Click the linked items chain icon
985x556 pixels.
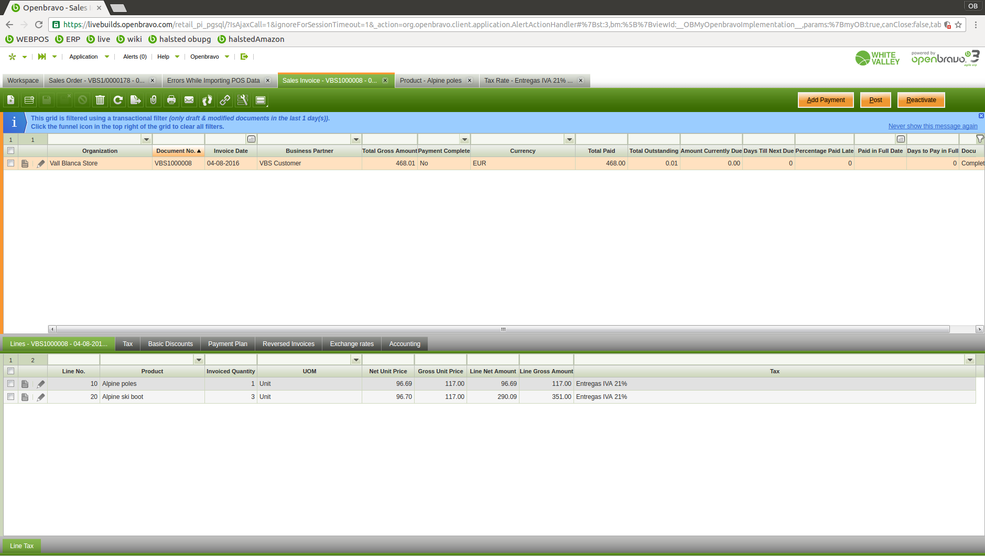tap(225, 100)
